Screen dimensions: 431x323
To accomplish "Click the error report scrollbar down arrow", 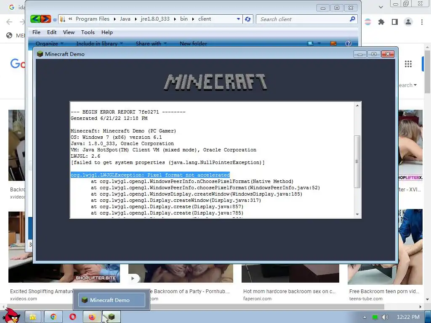I will click(357, 214).
